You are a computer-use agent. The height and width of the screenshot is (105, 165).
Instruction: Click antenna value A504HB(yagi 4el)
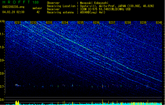tap(93, 12)
